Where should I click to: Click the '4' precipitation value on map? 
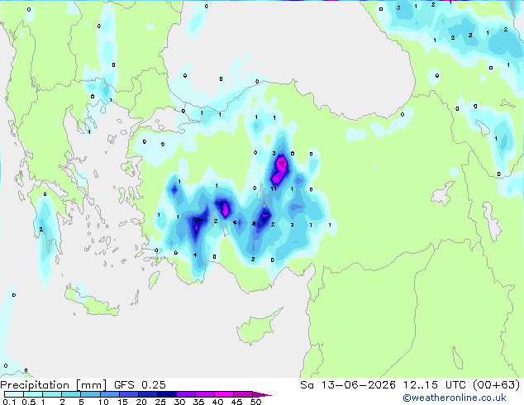195,255
